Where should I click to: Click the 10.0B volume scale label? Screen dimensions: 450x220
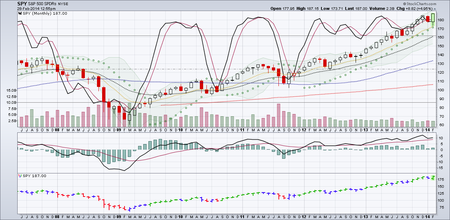tap(11, 102)
